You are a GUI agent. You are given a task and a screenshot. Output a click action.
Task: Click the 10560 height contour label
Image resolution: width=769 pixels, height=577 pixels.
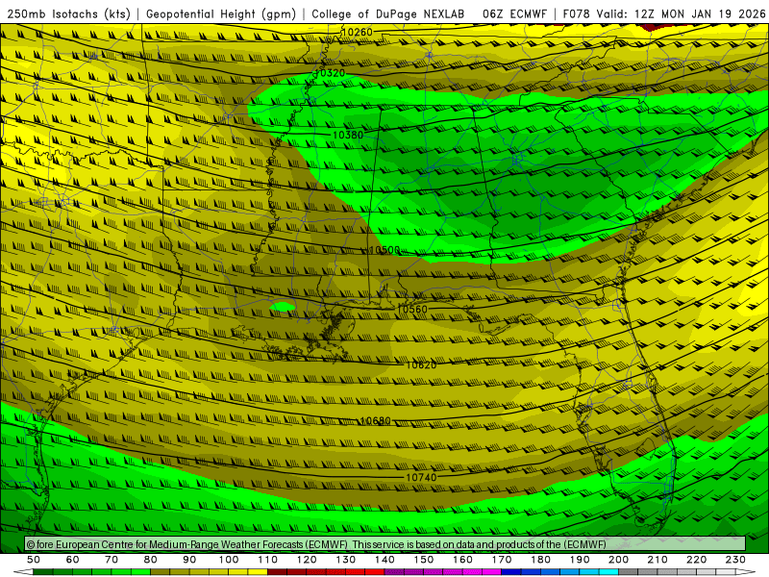[412, 309]
